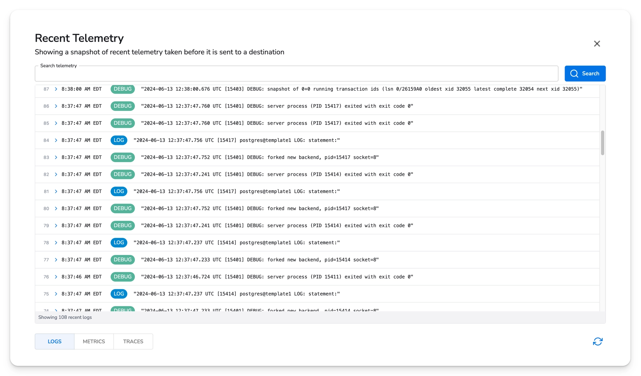Click the search telemetry input field
The image size is (641, 376).
point(296,73)
